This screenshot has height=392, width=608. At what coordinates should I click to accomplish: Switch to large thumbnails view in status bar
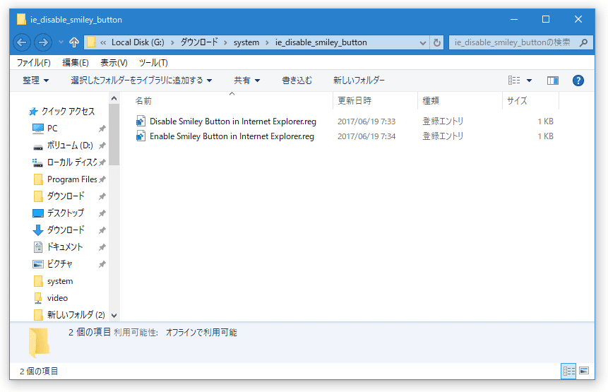(x=584, y=371)
